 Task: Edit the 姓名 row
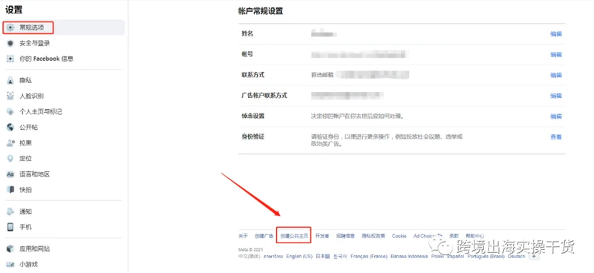tap(555, 34)
